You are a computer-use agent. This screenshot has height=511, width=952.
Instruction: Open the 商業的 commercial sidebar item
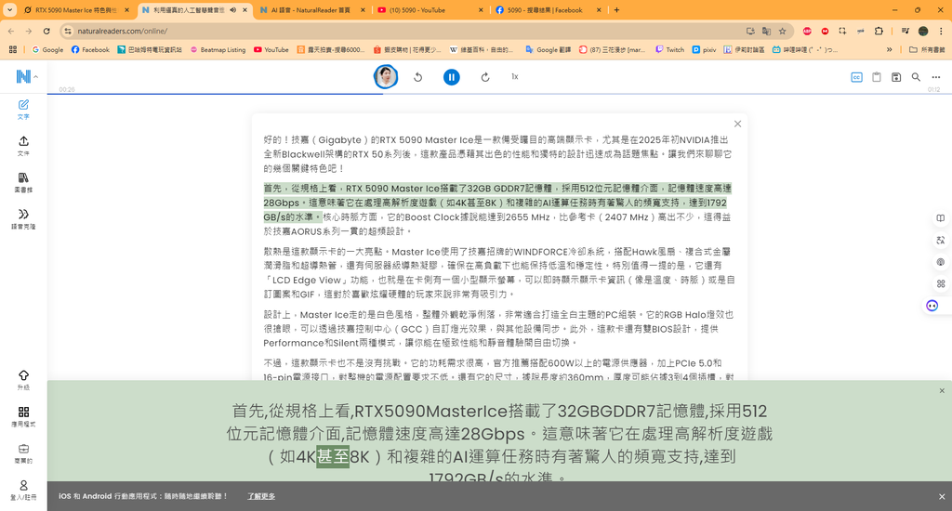23,453
